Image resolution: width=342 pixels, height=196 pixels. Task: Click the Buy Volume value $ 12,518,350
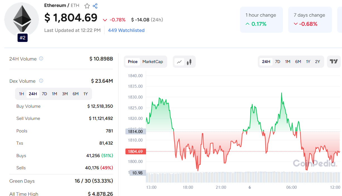100,106
